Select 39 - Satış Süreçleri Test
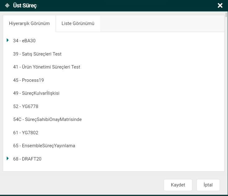 pos(37,54)
